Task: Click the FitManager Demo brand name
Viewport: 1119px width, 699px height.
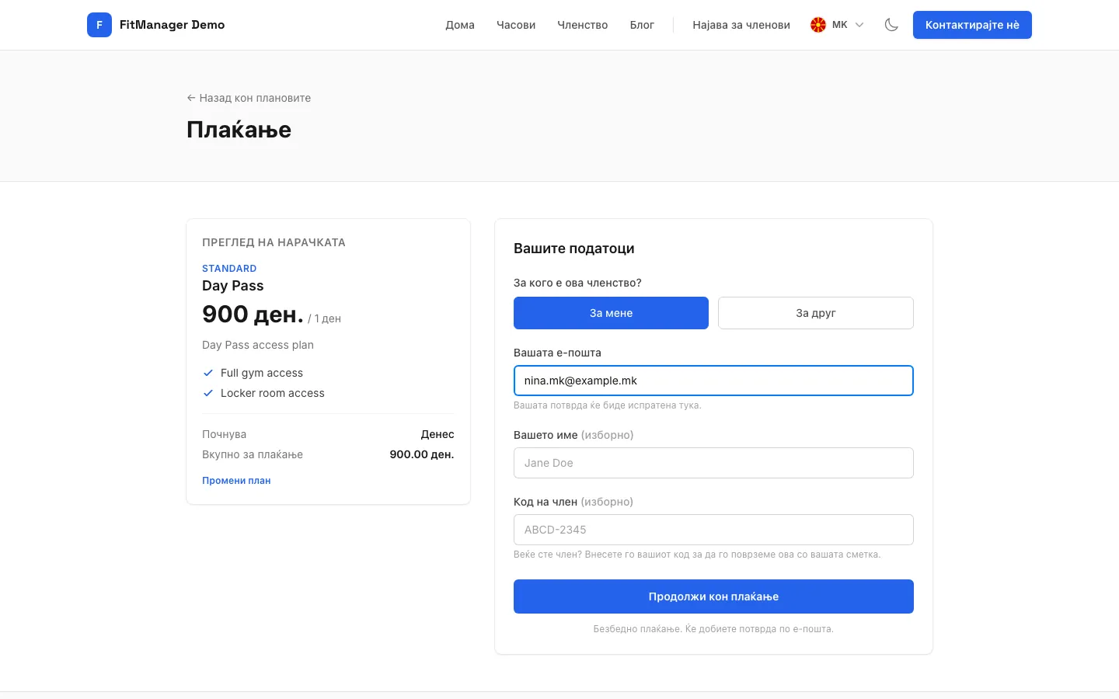Action: click(172, 25)
